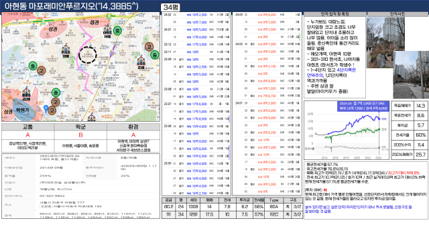Click the blue 매매 endpoint dot on the chart
Viewport: 429px width, 241px height.
[379, 118]
